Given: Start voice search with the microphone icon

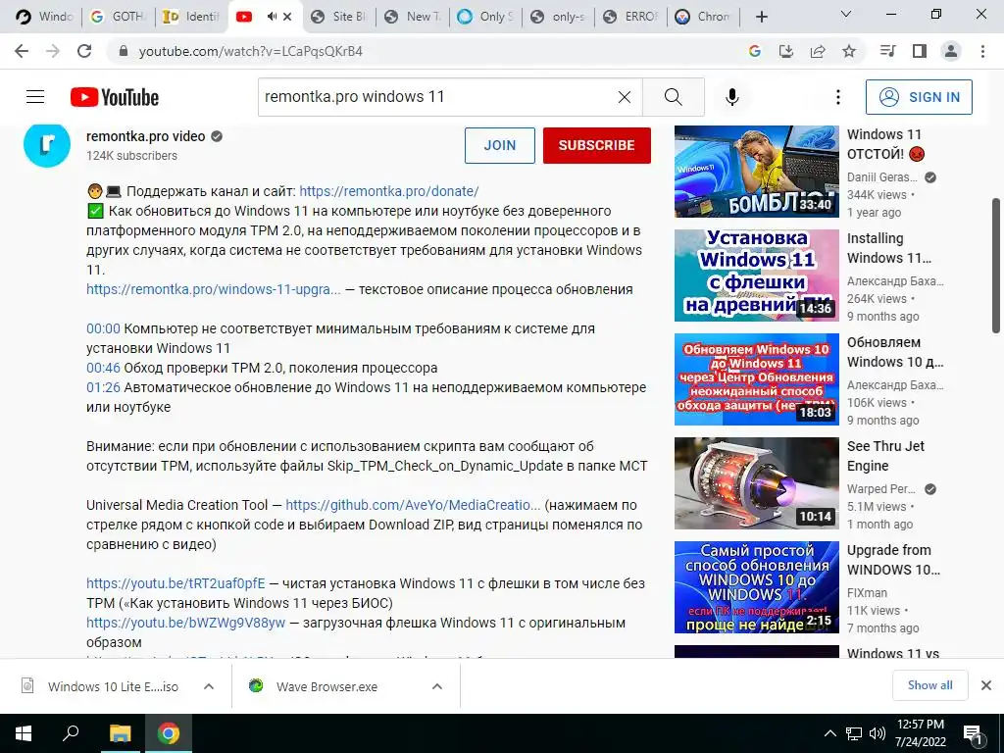Looking at the screenshot, I should tap(731, 97).
